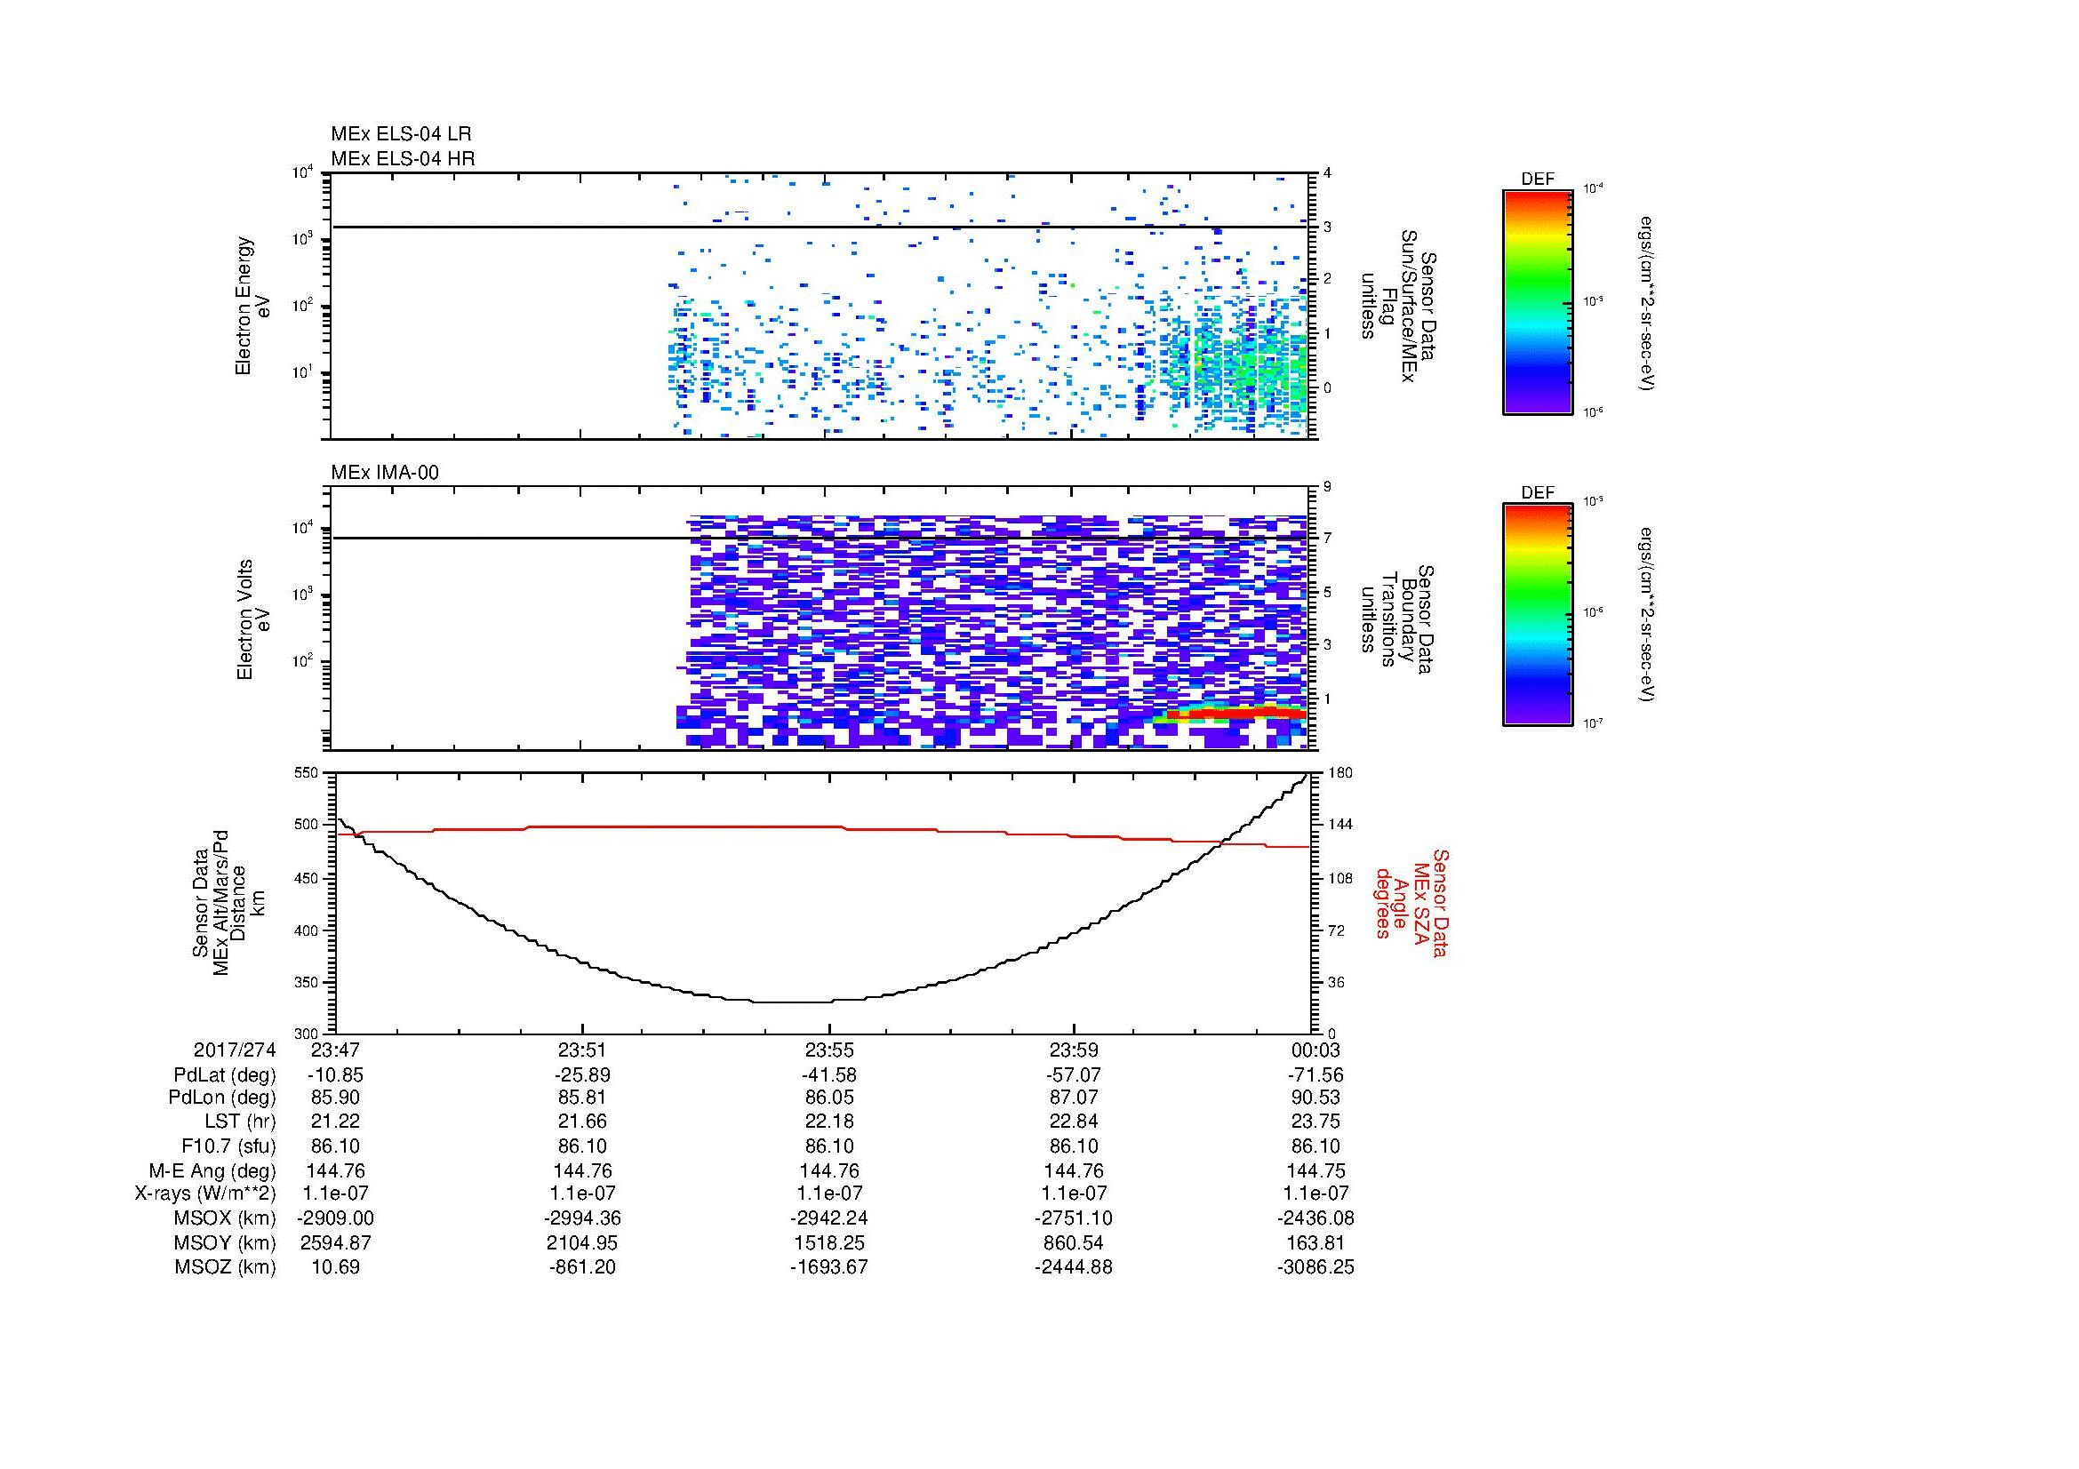
Task: Click the LST value '21.22'
Action: pos(335,1122)
